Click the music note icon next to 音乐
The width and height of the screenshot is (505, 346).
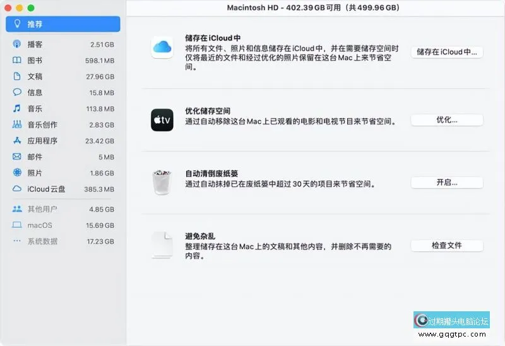(17, 108)
